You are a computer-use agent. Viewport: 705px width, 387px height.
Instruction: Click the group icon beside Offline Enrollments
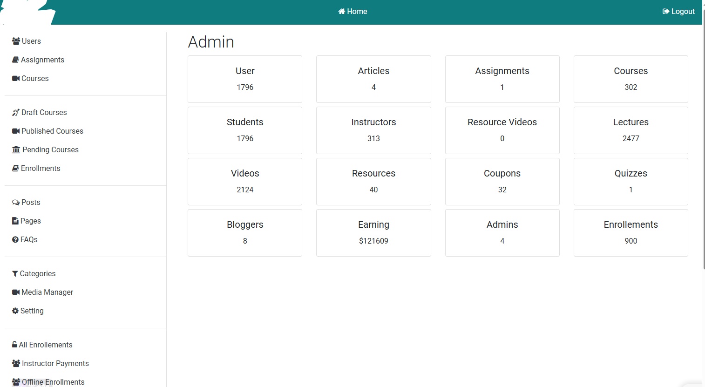(16, 382)
